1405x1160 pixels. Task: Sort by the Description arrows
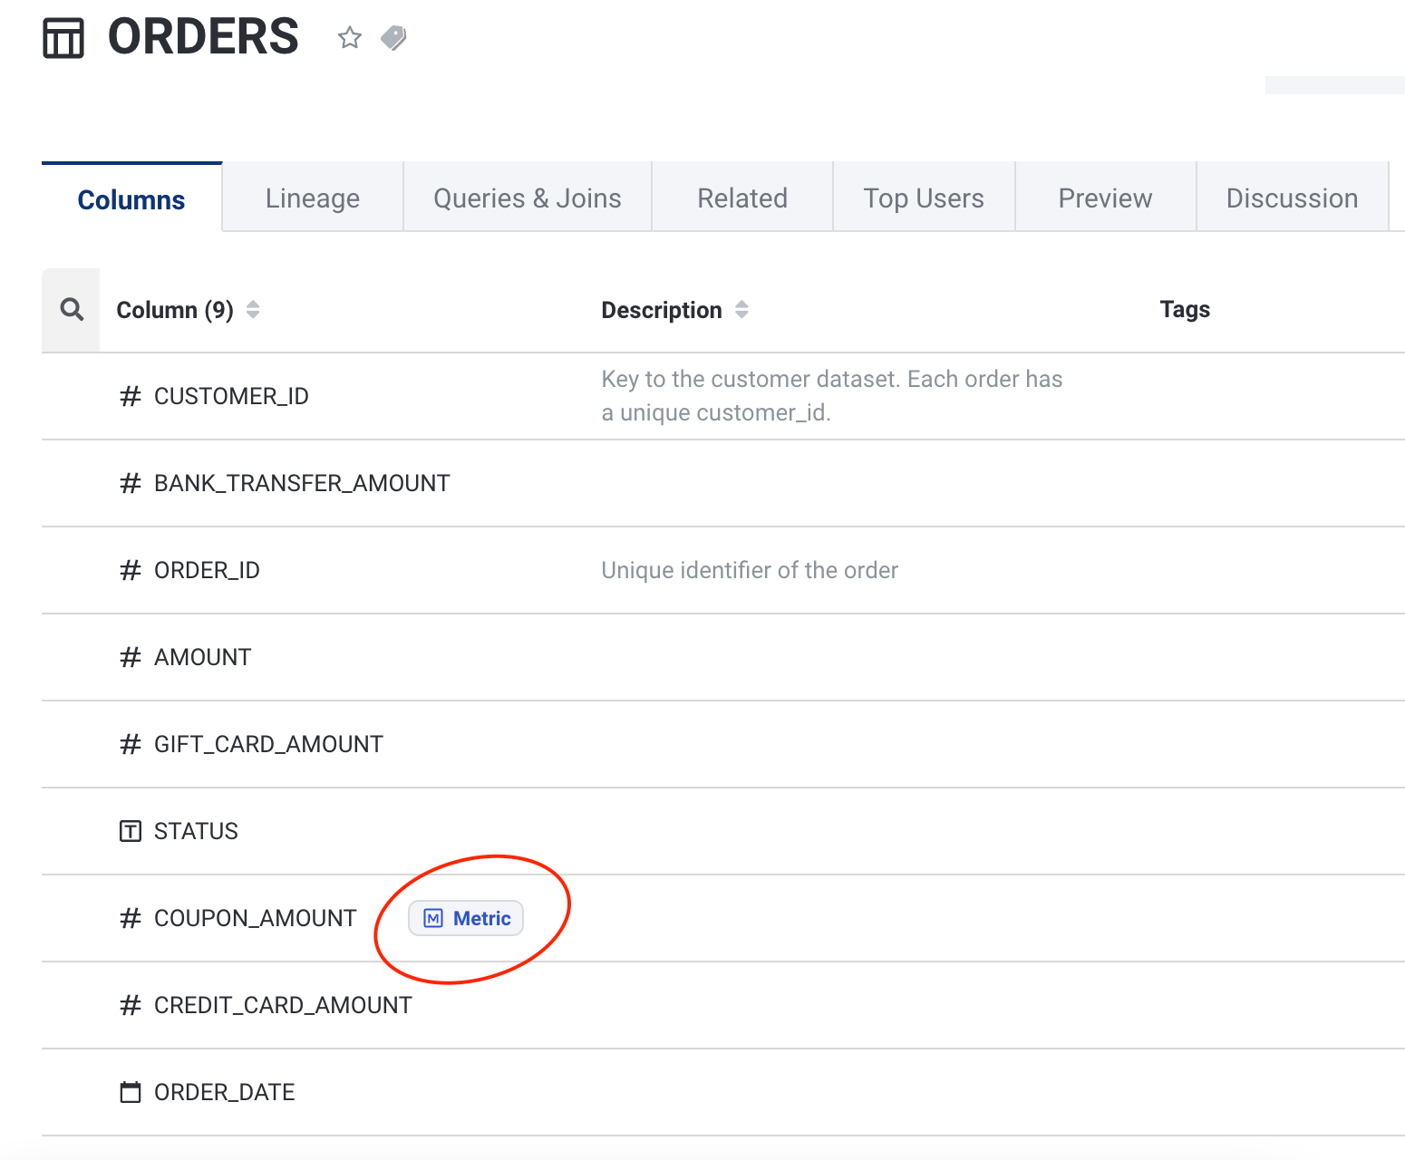click(x=741, y=310)
